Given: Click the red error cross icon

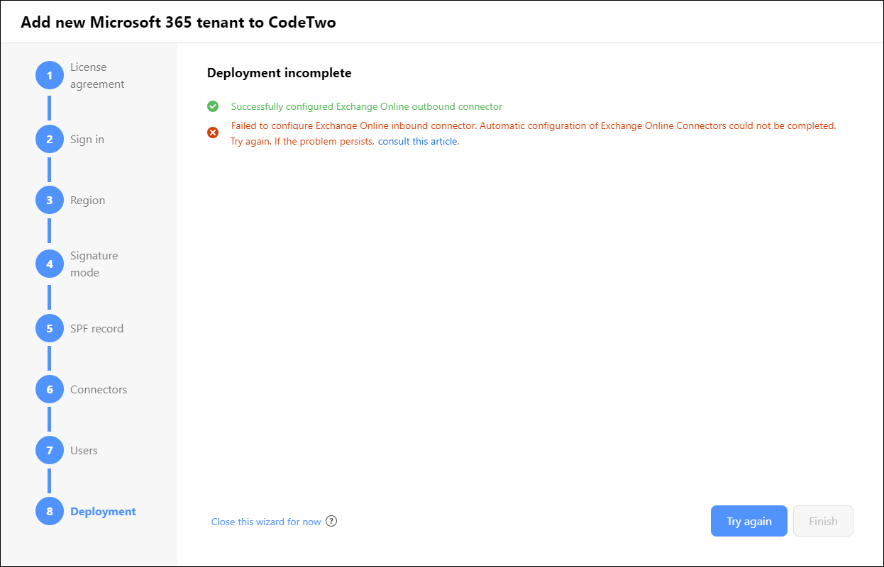Looking at the screenshot, I should point(213,133).
